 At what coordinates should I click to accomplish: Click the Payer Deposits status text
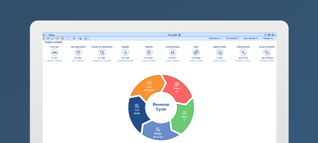tap(251, 38)
